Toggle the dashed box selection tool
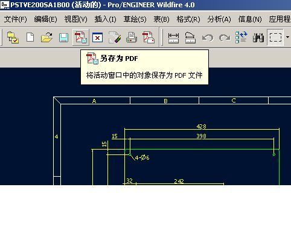This screenshot has width=291, height=228. click(x=275, y=37)
